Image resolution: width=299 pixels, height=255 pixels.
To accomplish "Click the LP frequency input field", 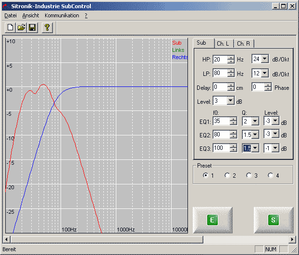I will (x=220, y=73).
